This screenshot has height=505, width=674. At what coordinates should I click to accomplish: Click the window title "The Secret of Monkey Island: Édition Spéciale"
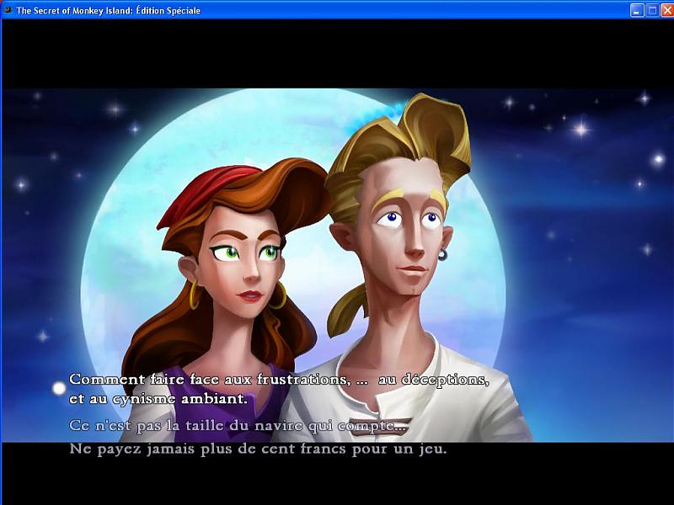(x=109, y=10)
